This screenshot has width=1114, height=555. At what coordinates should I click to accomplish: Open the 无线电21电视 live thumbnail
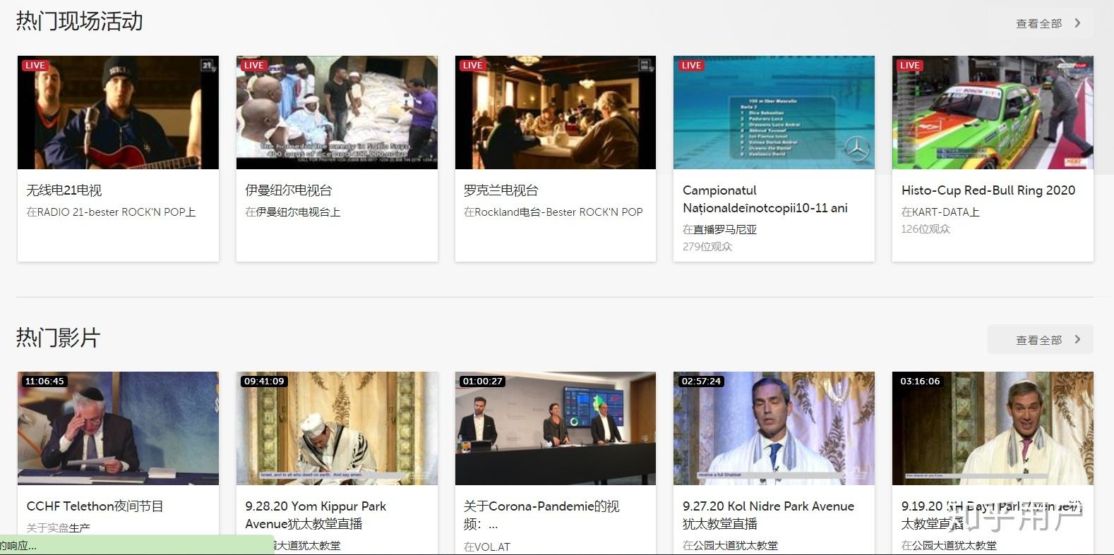click(x=118, y=112)
